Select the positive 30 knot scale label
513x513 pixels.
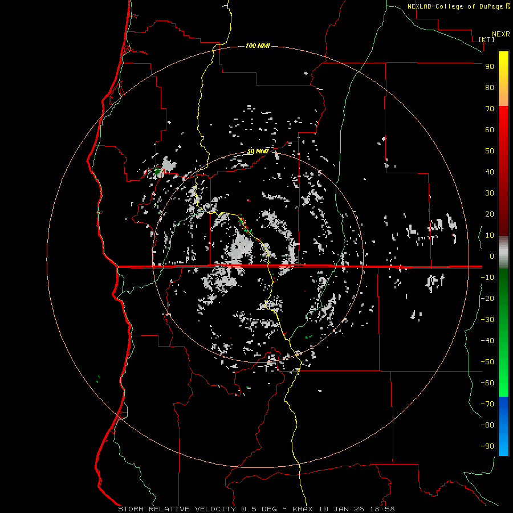490,193
